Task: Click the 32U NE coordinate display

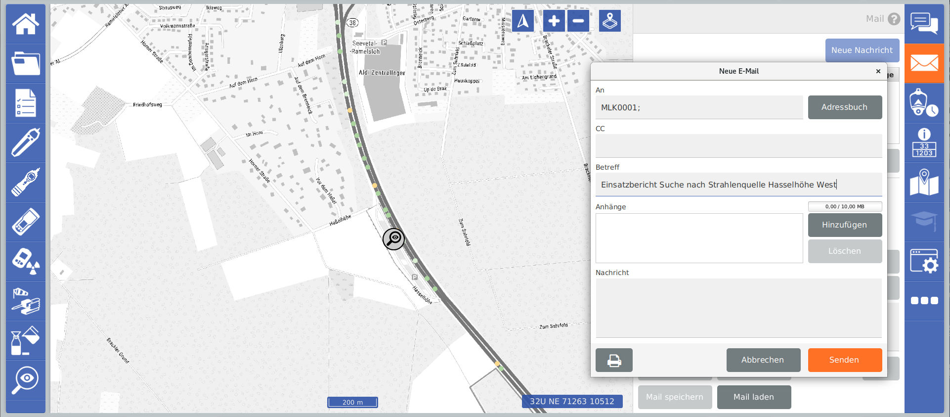Action: click(x=572, y=401)
